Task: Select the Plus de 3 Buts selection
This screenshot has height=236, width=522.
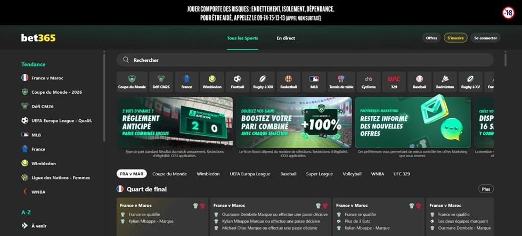Action: pyautogui.click(x=357, y=221)
